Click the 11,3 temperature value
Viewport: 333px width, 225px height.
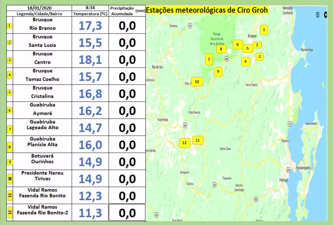91,213
